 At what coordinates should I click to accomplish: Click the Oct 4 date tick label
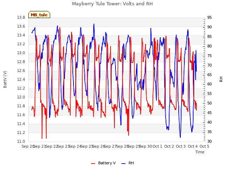click(x=193, y=146)
